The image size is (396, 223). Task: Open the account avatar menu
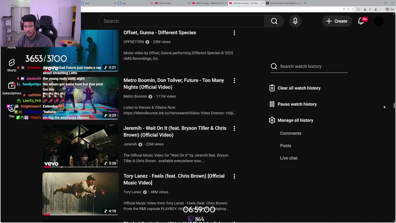point(379,21)
